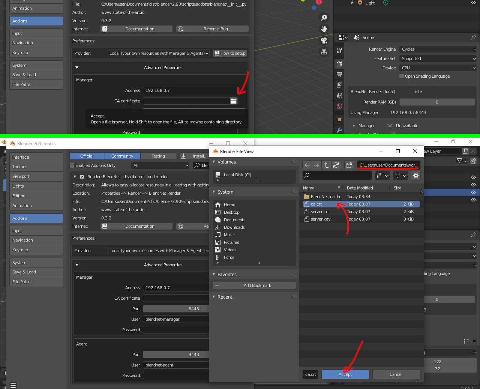This screenshot has height=389, width=480.
Task: Open the Themes preferences section
Action: 36,167
